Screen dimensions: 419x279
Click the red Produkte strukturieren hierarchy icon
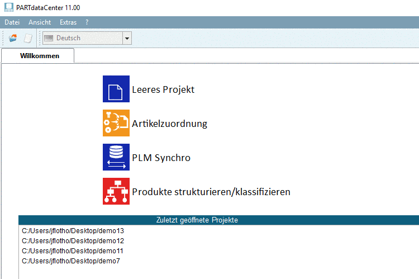coord(116,191)
